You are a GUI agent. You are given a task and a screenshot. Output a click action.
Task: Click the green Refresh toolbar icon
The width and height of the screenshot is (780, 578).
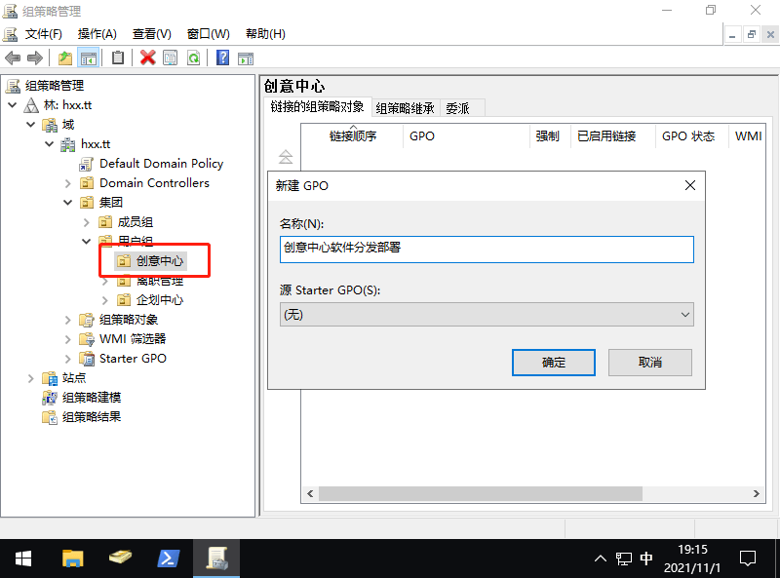coord(193,58)
